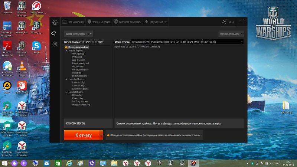This screenshot has height=167, width=297.
Task: Select report-2019-02-09 zip entry in list
Action: [x=137, y=47]
